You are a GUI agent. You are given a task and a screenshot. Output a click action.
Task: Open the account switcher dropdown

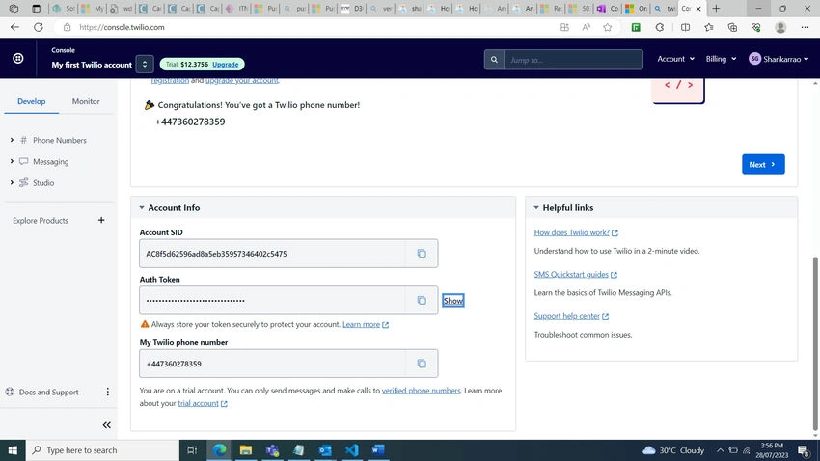click(145, 65)
